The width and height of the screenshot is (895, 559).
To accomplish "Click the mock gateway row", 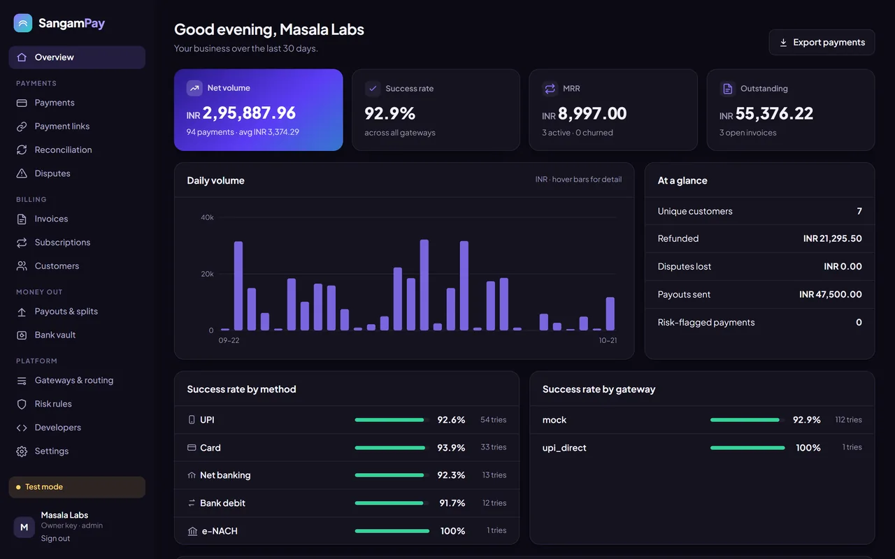I will 702,420.
